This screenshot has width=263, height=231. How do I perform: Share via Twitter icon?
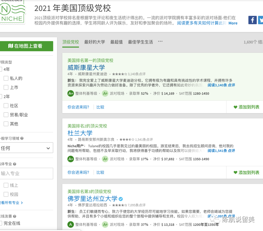[260, 20]
